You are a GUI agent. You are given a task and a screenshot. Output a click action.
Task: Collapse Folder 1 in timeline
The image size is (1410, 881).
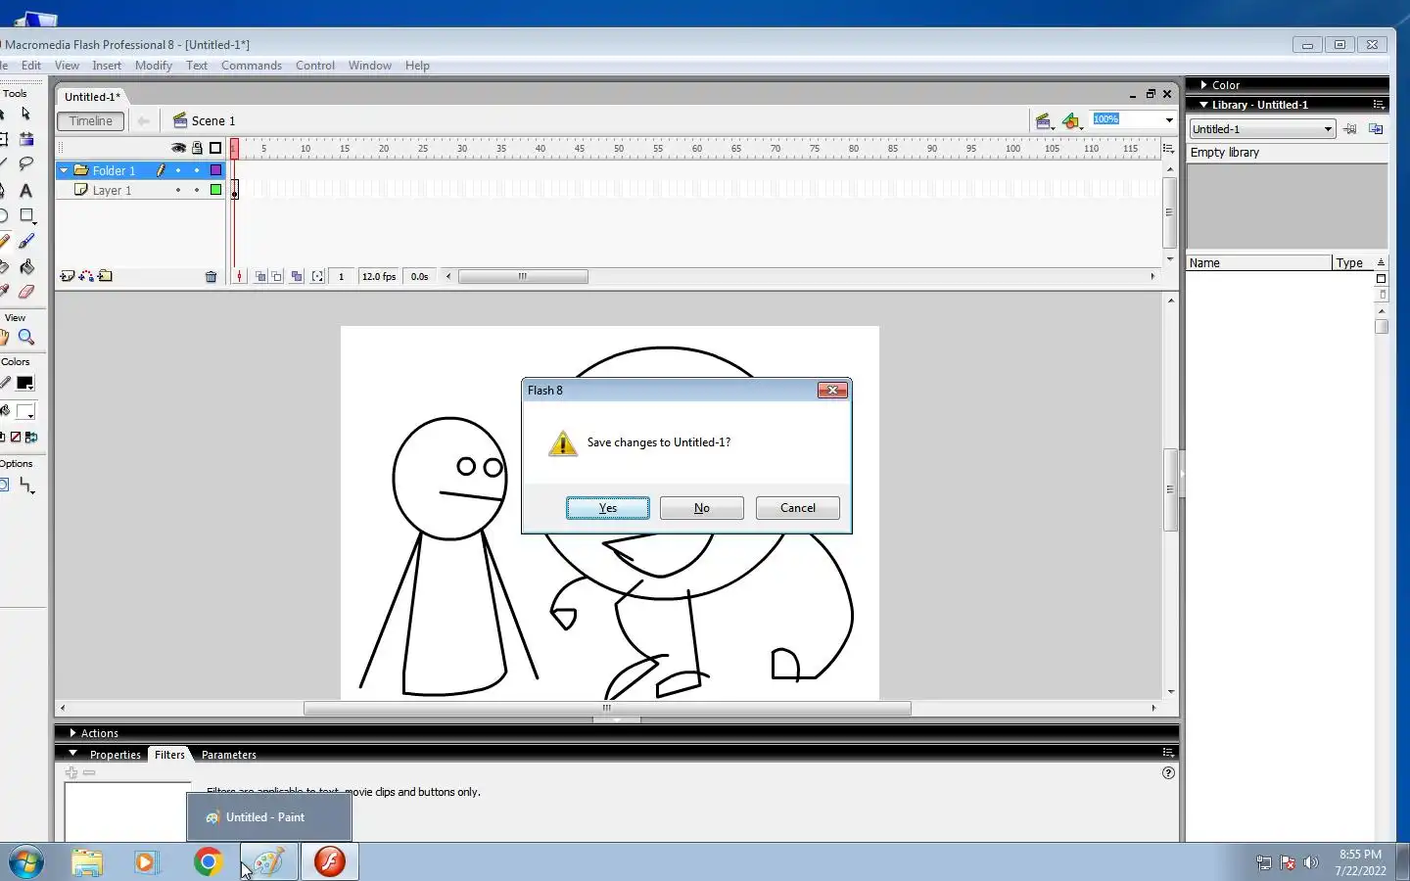pyautogui.click(x=65, y=170)
